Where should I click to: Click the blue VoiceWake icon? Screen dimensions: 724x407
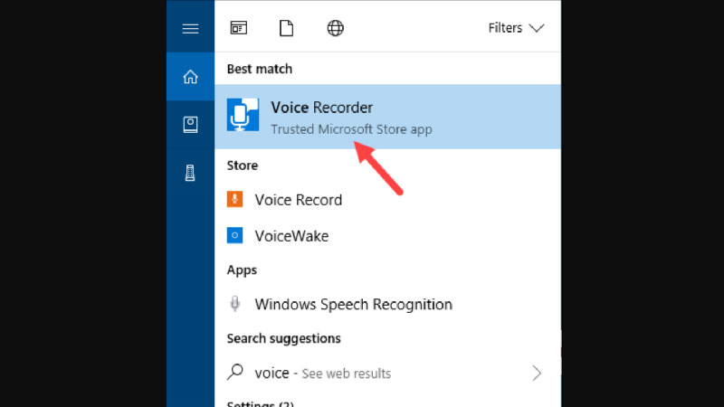234,235
